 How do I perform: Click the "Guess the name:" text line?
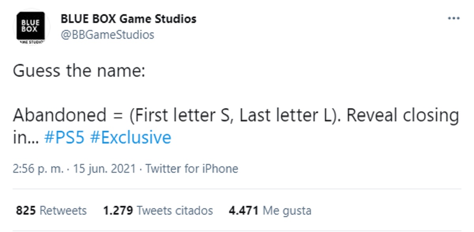pos(79,71)
